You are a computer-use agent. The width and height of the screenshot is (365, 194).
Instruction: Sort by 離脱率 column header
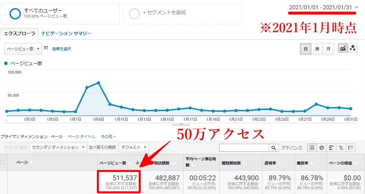coord(302,163)
